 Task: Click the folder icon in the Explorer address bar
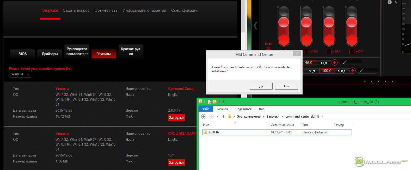(x=229, y=116)
